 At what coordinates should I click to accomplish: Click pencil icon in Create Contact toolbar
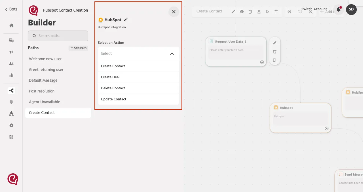point(233,12)
